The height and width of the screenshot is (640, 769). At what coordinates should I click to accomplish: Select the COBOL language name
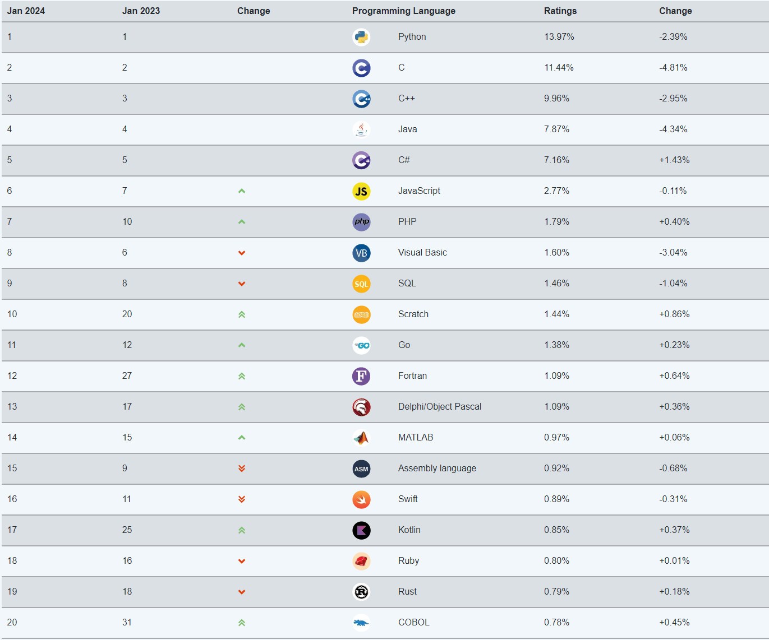(414, 622)
